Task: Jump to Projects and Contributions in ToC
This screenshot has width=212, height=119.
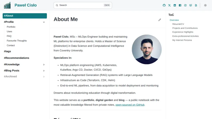Action: [x=185, y=28]
